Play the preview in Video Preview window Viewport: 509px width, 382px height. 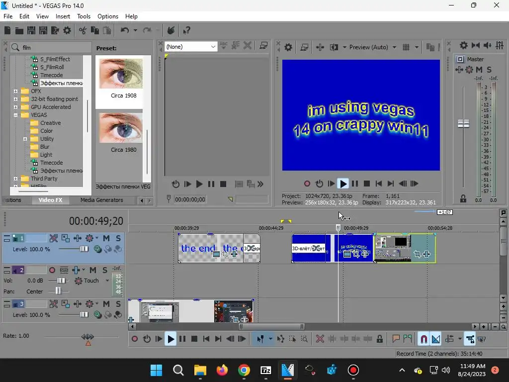click(343, 184)
